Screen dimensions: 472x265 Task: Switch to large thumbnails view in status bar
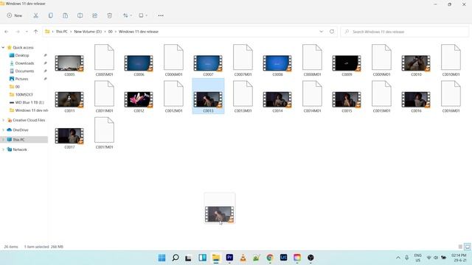pos(467,247)
